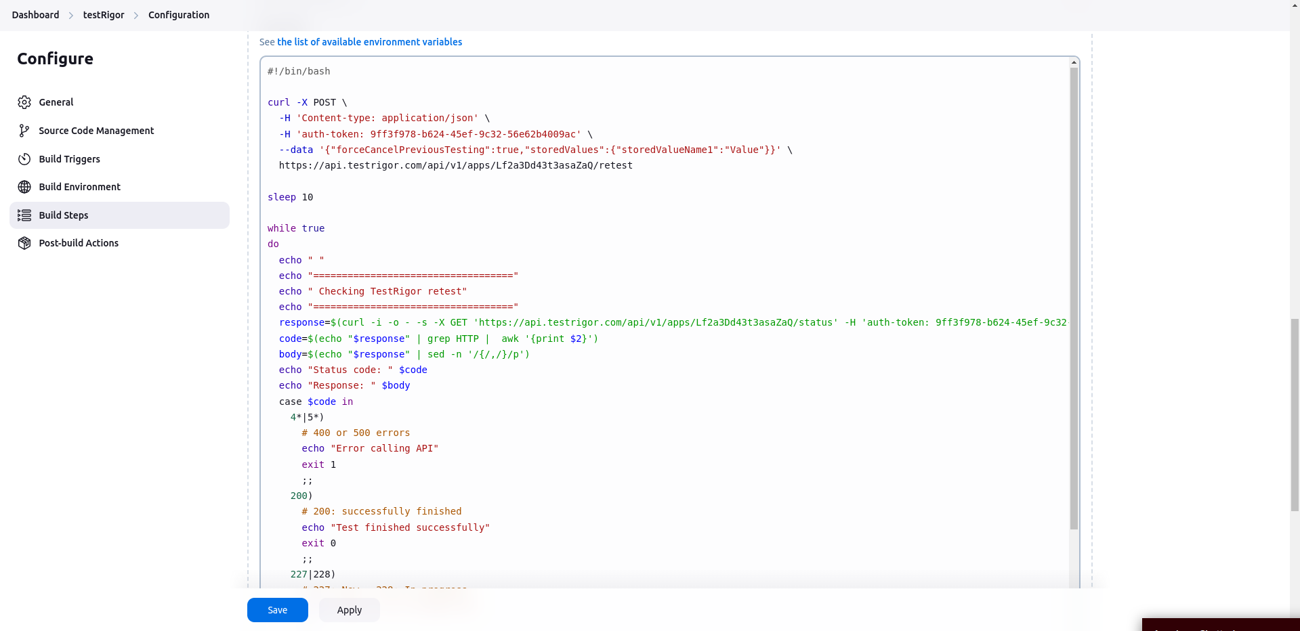This screenshot has width=1300, height=631.
Task: Click the Build Steps list icon
Action: pos(24,215)
